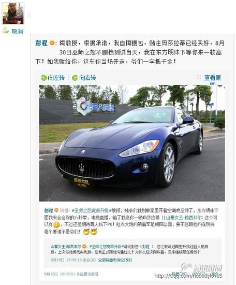Click the orange verified badge beside 彭程
The width and height of the screenshot is (236, 285).
tap(52, 43)
